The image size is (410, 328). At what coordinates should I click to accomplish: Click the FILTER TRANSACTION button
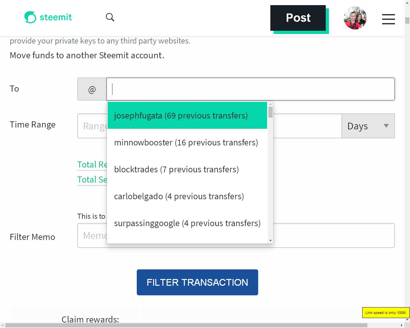click(197, 282)
